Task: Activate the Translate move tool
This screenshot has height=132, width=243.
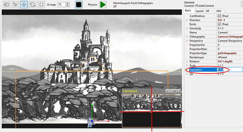Action: click(x=24, y=5)
